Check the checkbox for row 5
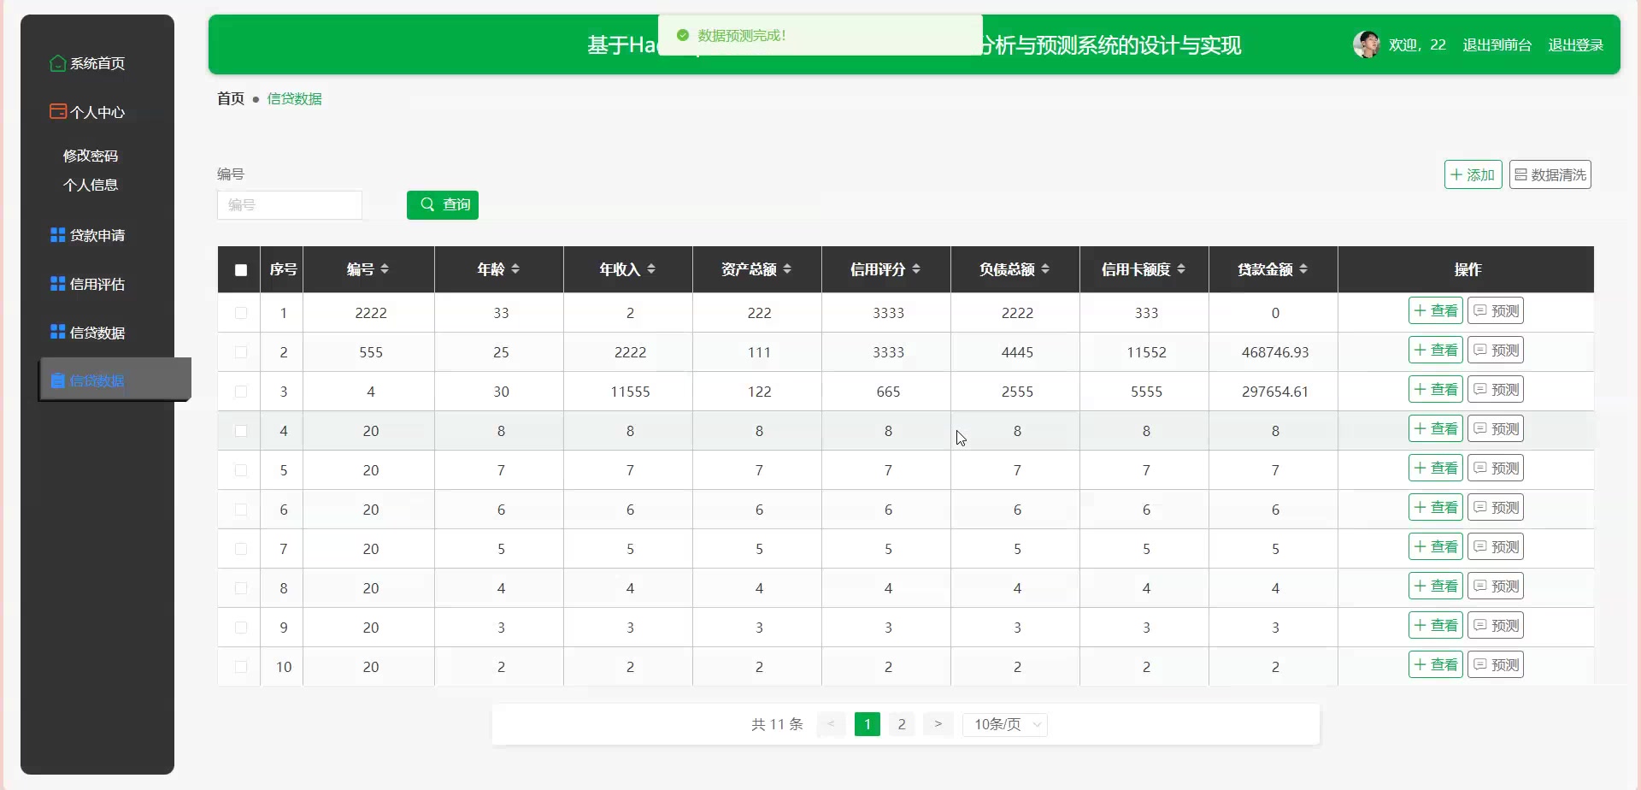 pos(241,470)
